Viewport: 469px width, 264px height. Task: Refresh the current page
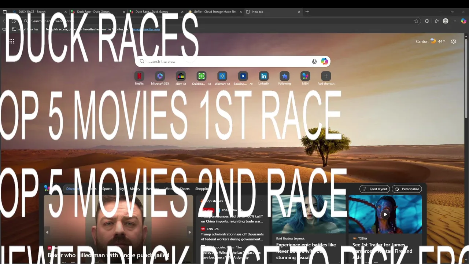click(x=14, y=21)
